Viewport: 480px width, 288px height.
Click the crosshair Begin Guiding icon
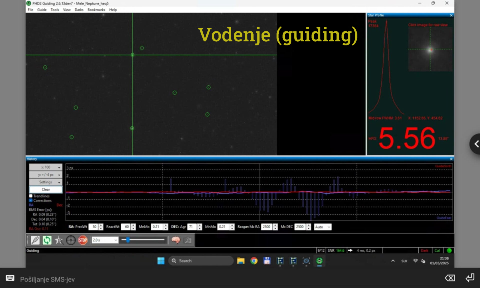(x=71, y=240)
